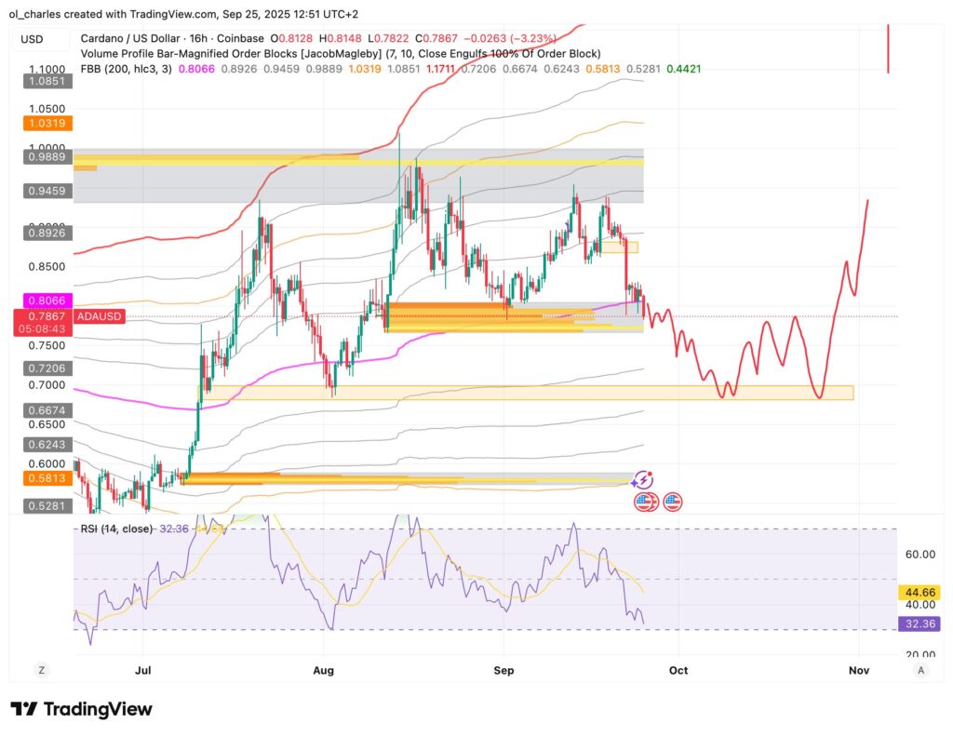Click the red 0.7867 current price label

click(45, 316)
